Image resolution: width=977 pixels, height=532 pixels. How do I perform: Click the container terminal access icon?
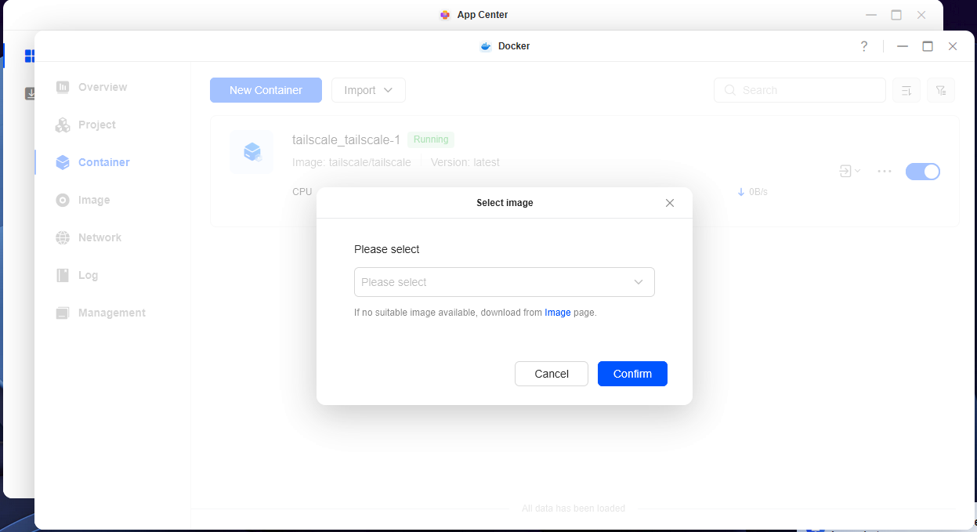pos(845,171)
